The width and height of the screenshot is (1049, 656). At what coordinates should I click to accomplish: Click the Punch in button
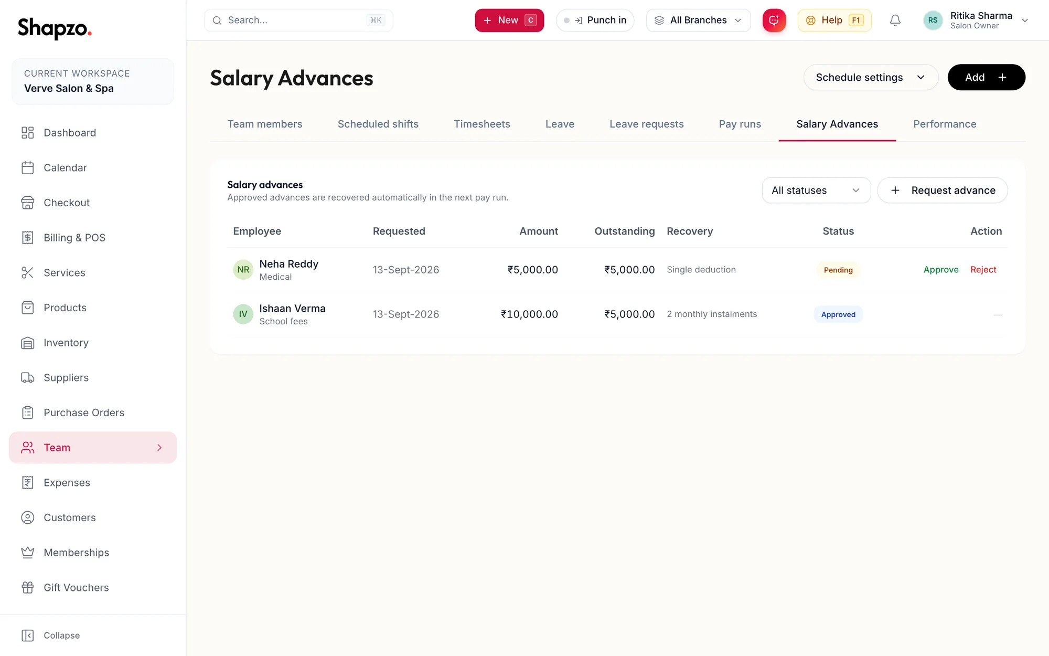595,20
